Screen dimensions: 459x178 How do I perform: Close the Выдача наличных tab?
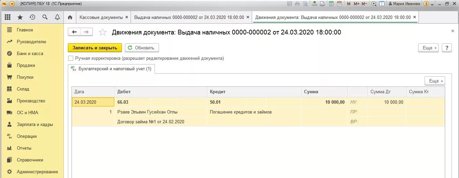click(x=248, y=17)
